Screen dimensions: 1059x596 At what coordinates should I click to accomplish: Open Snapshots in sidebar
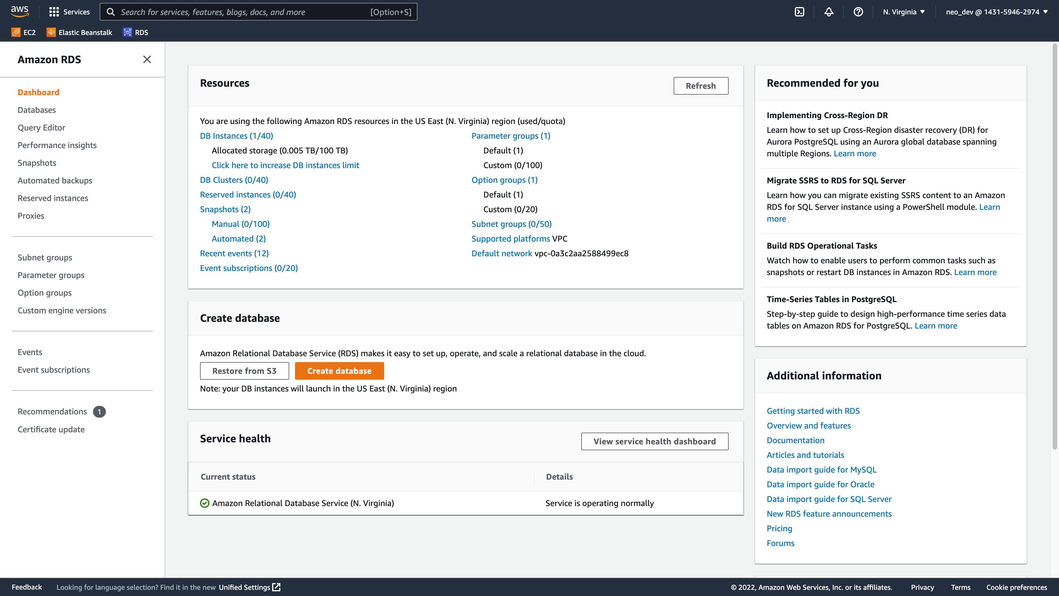click(37, 163)
